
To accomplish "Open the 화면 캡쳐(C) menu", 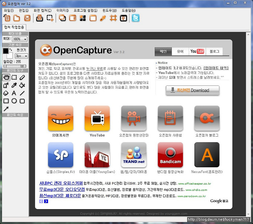I will pos(43,10).
